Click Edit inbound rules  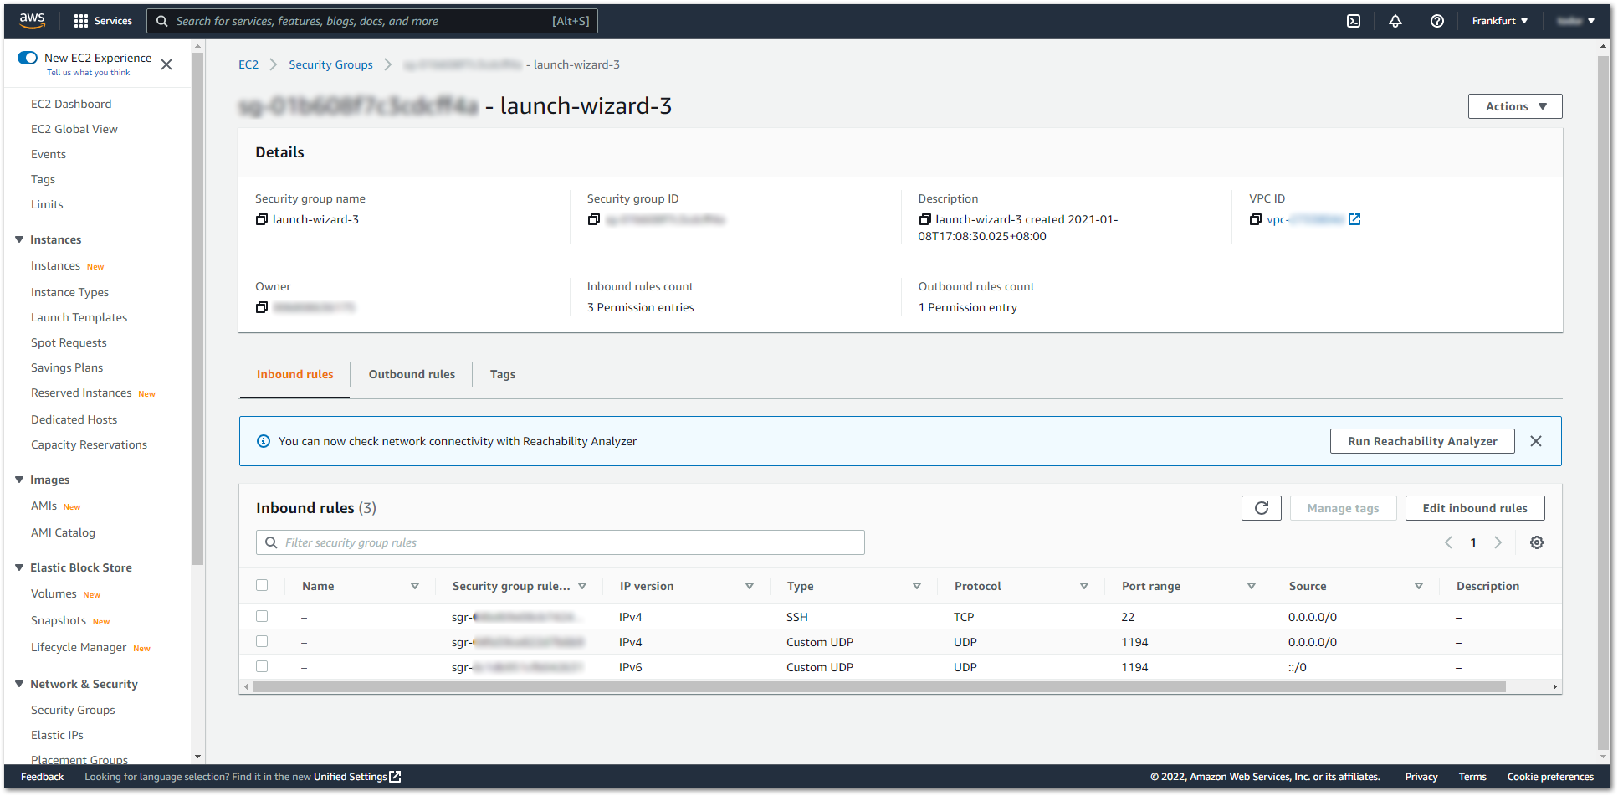(1475, 508)
